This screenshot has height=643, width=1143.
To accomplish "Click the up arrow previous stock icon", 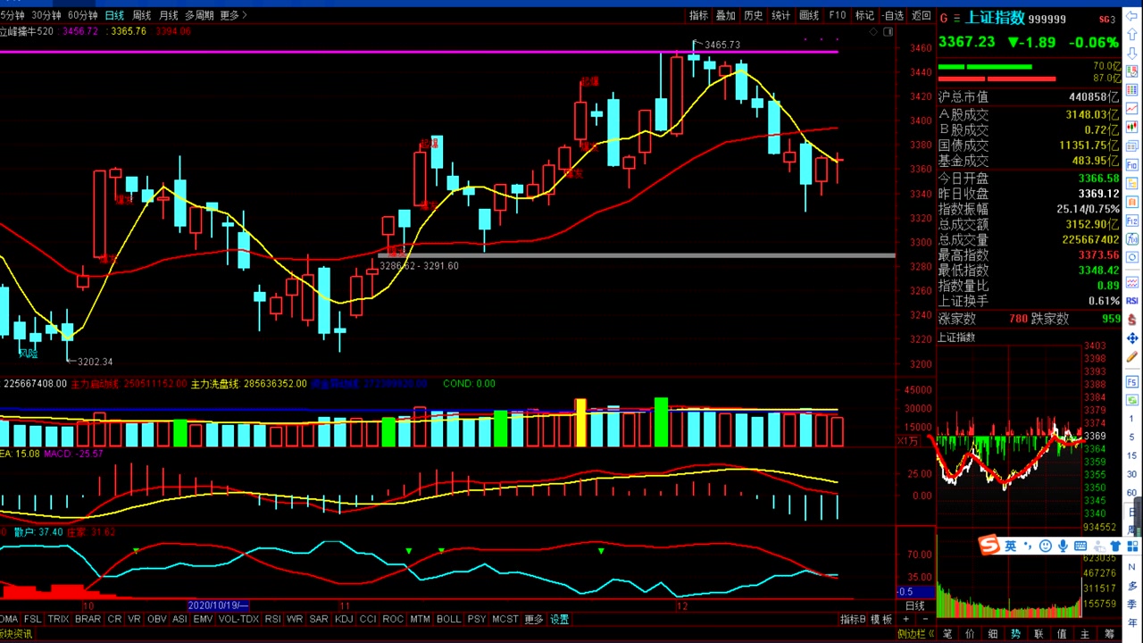I will pyautogui.click(x=1132, y=34).
